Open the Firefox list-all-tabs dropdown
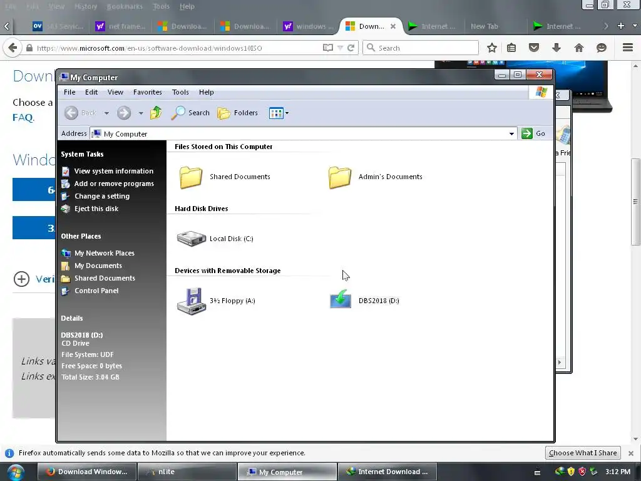This screenshot has width=641, height=481. (x=635, y=26)
